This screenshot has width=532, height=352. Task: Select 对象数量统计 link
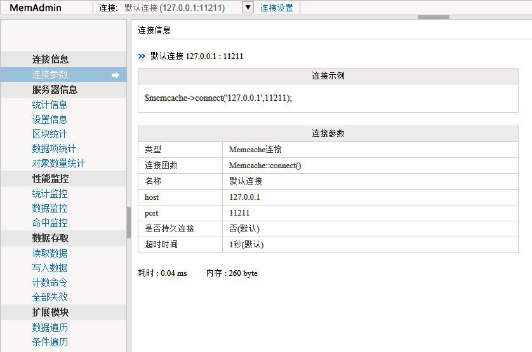tap(59, 163)
